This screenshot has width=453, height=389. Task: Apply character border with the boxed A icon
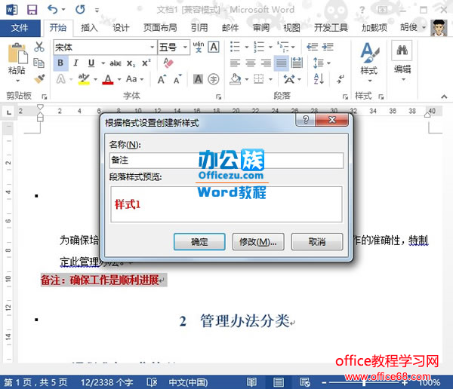tap(214, 47)
